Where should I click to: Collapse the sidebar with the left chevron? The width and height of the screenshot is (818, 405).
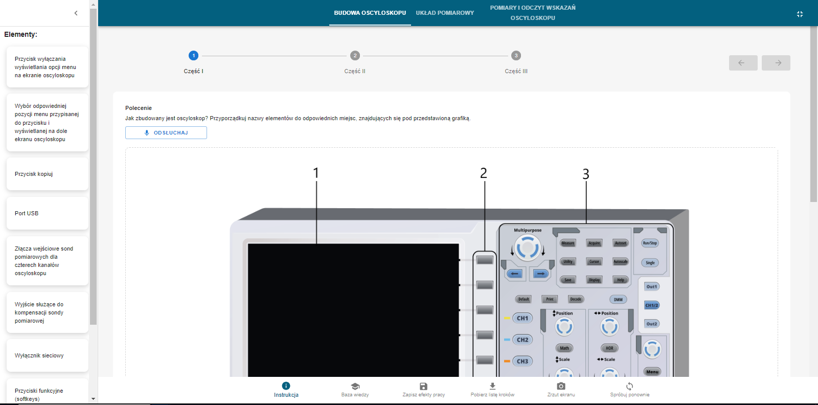76,13
